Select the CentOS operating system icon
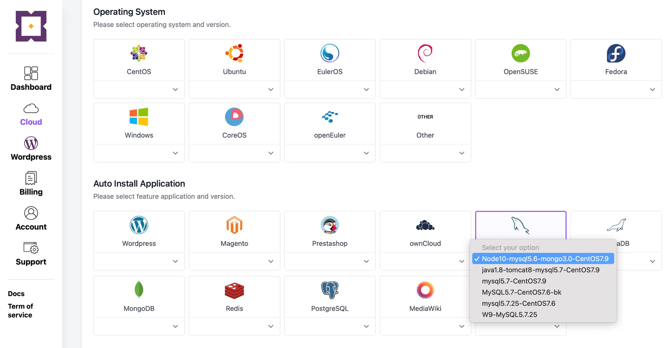The height and width of the screenshot is (348, 671). [x=139, y=53]
